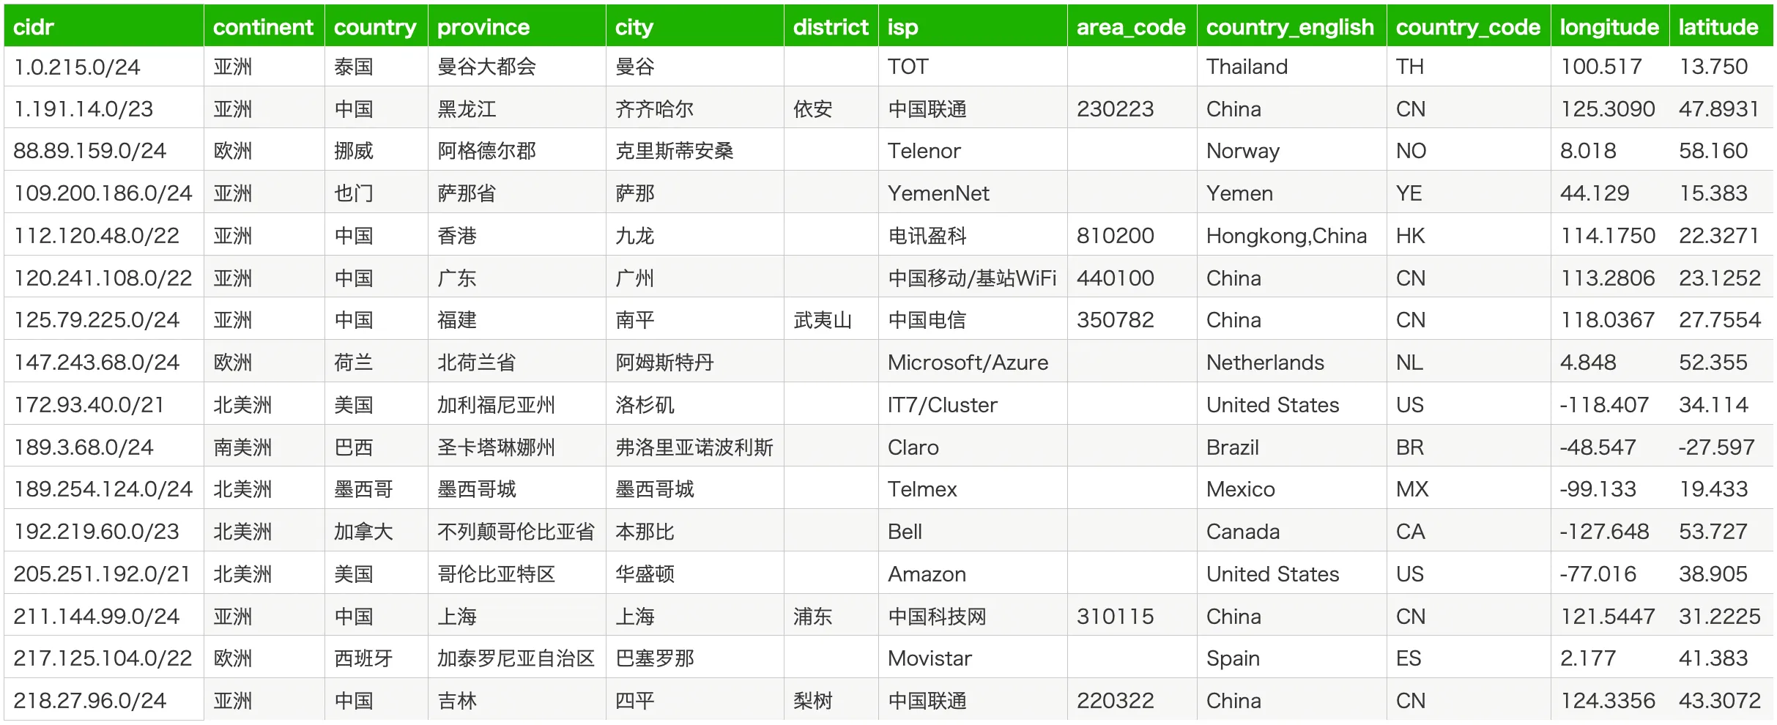Select the cell 172.93.40.0/21
Viewport: 1777px width, 725px height.
click(x=104, y=404)
